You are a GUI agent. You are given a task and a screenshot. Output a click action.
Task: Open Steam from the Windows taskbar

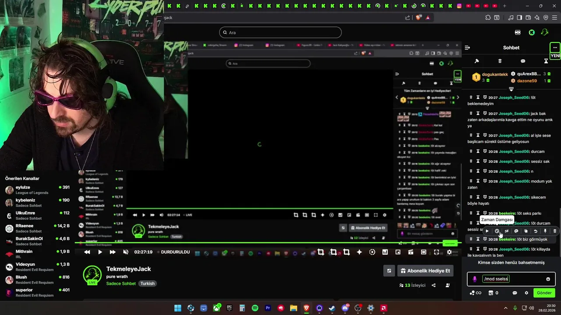coord(332,308)
